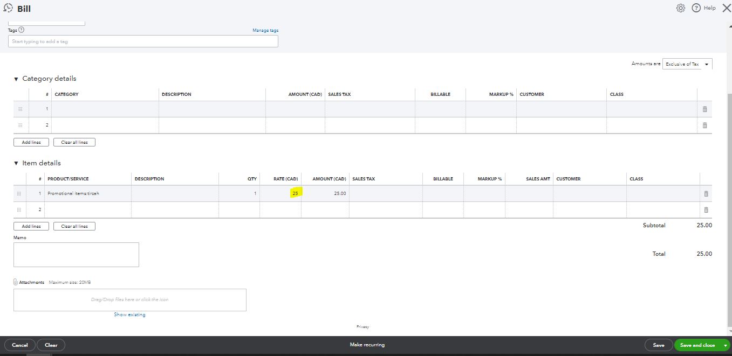Grab drag handle of category line 2
This screenshot has width=732, height=356.
tap(20, 125)
